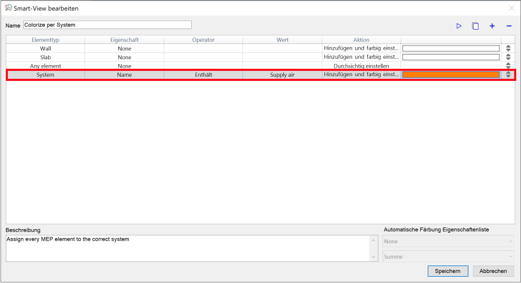Viewport: 521px width, 283px height.
Task: Click the copy rule icon
Action: [x=476, y=26]
